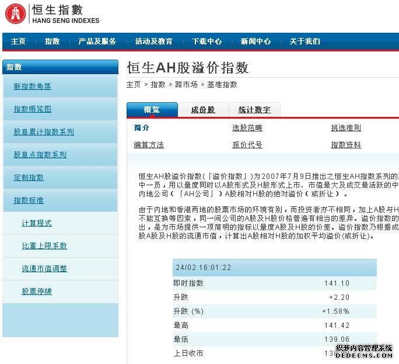Open the 报价代号 section link
This screenshot has width=399, height=364.
point(247,145)
